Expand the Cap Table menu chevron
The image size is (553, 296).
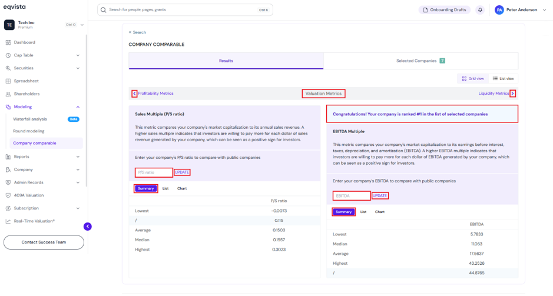(x=78, y=55)
